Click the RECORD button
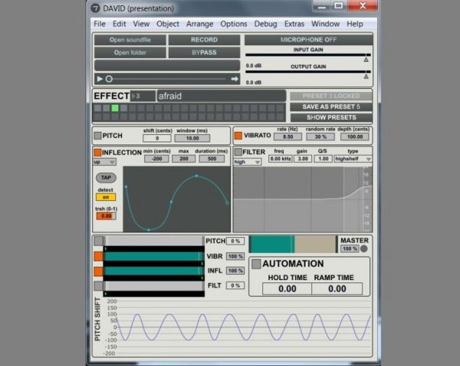 coord(204,40)
